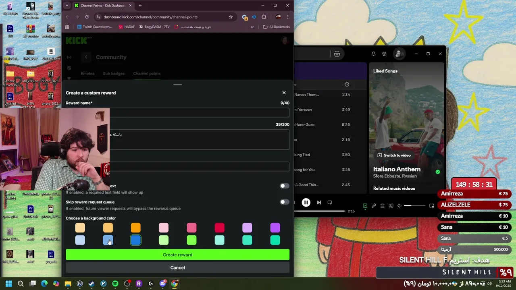Screen dimensions: 516x290
Task: Open Spotify lyrics microphone icon
Action: 374,206
